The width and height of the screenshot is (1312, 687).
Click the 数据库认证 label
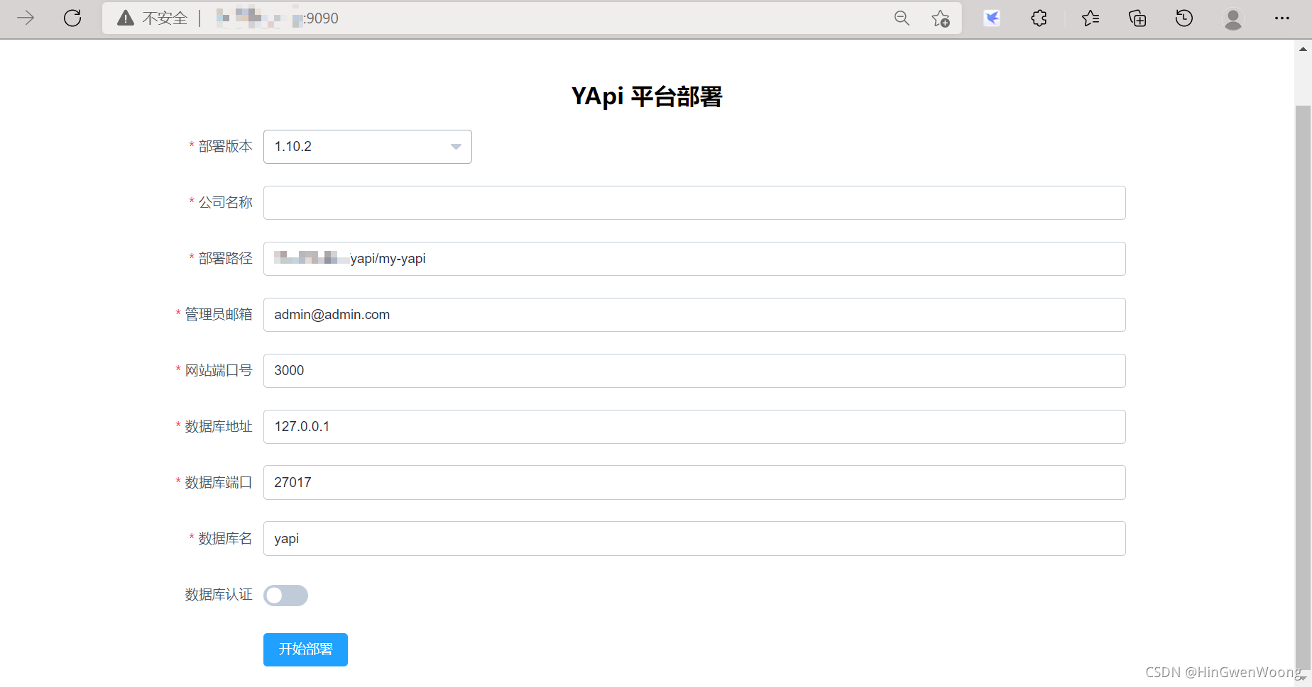pos(219,594)
